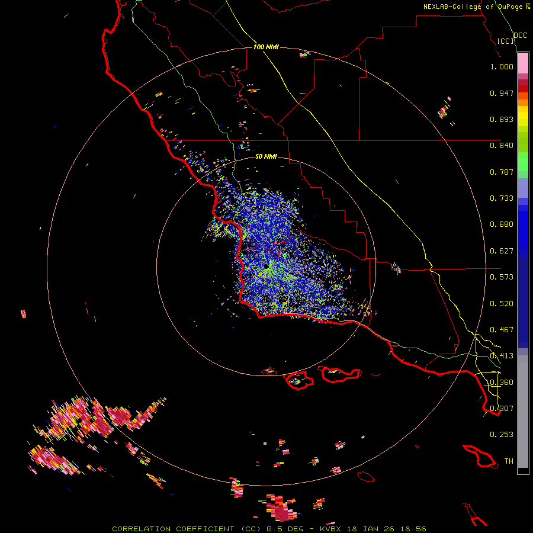Select the 0.733 scale value
The height and width of the screenshot is (533, 533).
[502, 198]
